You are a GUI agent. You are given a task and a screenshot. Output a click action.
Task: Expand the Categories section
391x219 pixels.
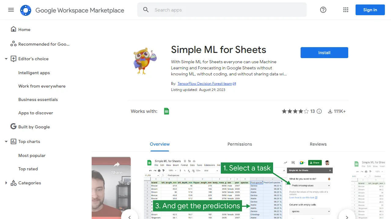pos(6,183)
